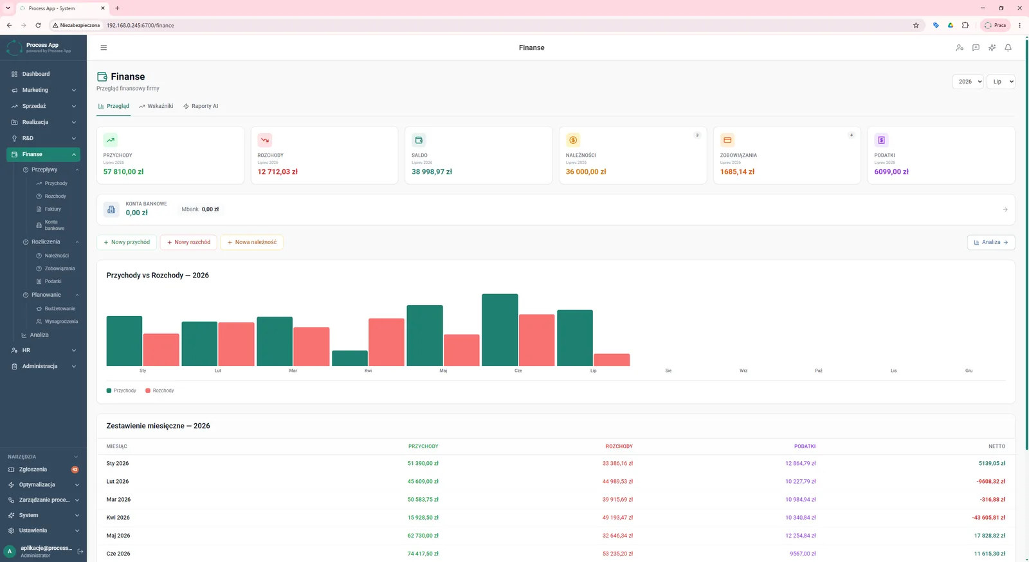Collapse the Przepływy subsection
The width and height of the screenshot is (1029, 562).
[x=50, y=170]
